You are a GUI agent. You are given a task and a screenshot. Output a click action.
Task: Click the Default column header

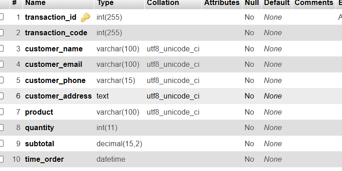[277, 3]
